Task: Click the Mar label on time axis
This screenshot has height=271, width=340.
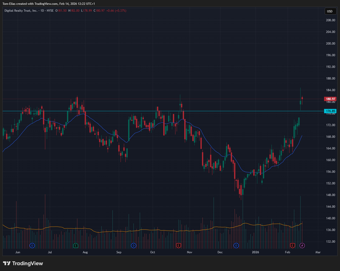Action: click(318, 252)
